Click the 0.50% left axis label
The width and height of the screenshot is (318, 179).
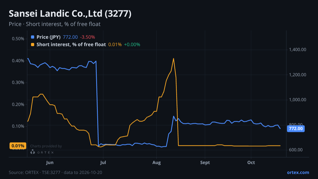pos(18,39)
